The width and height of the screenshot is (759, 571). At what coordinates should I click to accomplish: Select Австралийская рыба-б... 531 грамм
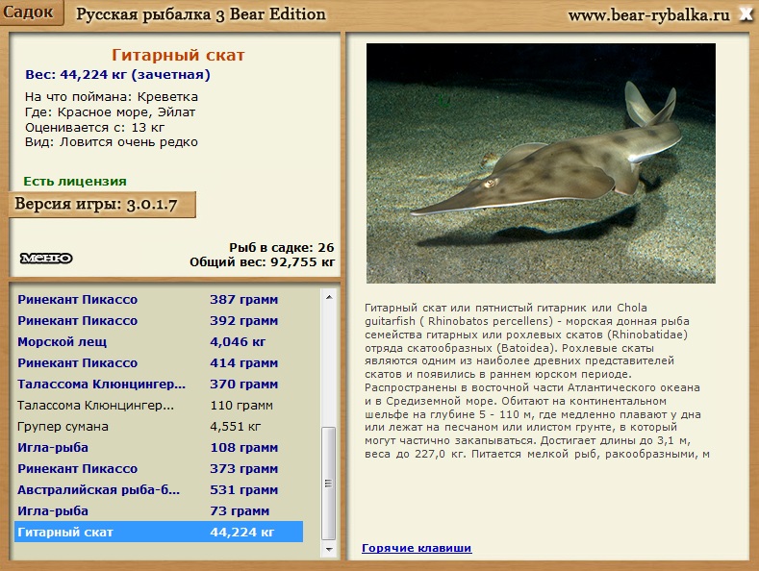(x=159, y=489)
